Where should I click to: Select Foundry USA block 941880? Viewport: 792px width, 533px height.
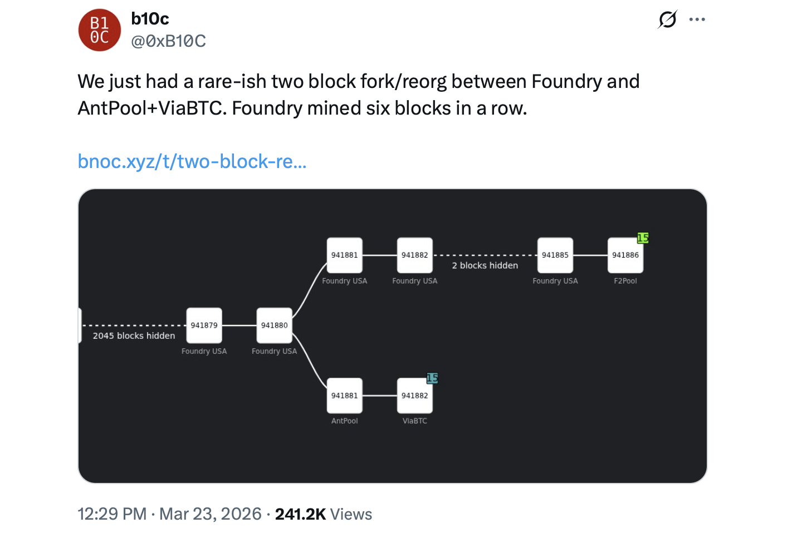coord(274,326)
